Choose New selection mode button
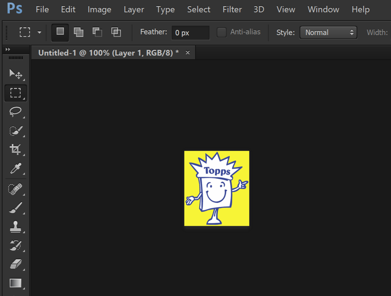The width and height of the screenshot is (391, 296). 60,32
